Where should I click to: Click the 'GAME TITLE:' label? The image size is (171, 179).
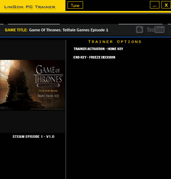(x=16, y=30)
